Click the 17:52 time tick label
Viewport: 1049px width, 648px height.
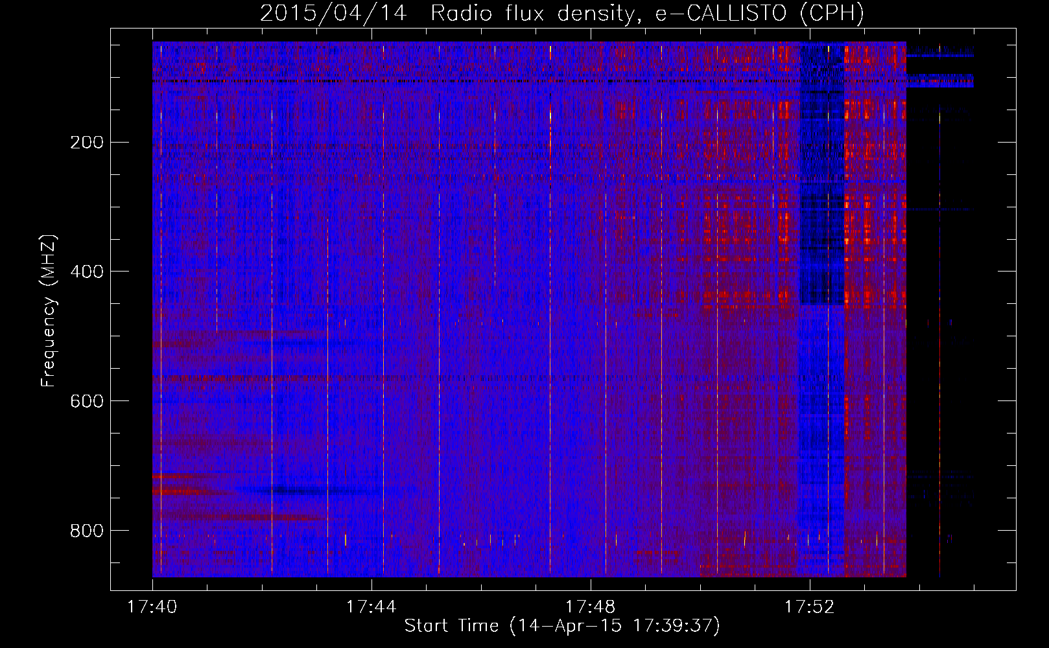point(810,607)
